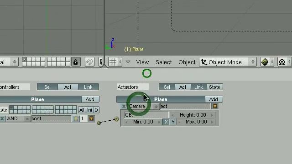The image size is (292, 164).
Task: Click the star icon next to cont
Action: coord(76,118)
